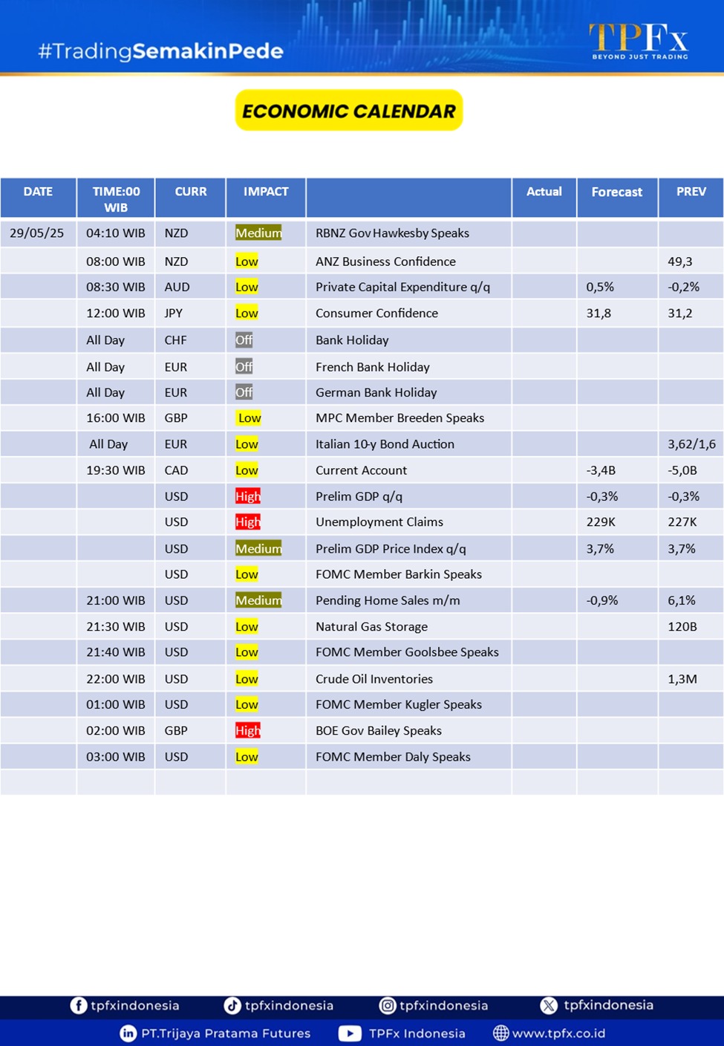Open the www.tpfx.co.id link
Image resolution: width=724 pixels, height=1046 pixels.
pyautogui.click(x=558, y=1033)
